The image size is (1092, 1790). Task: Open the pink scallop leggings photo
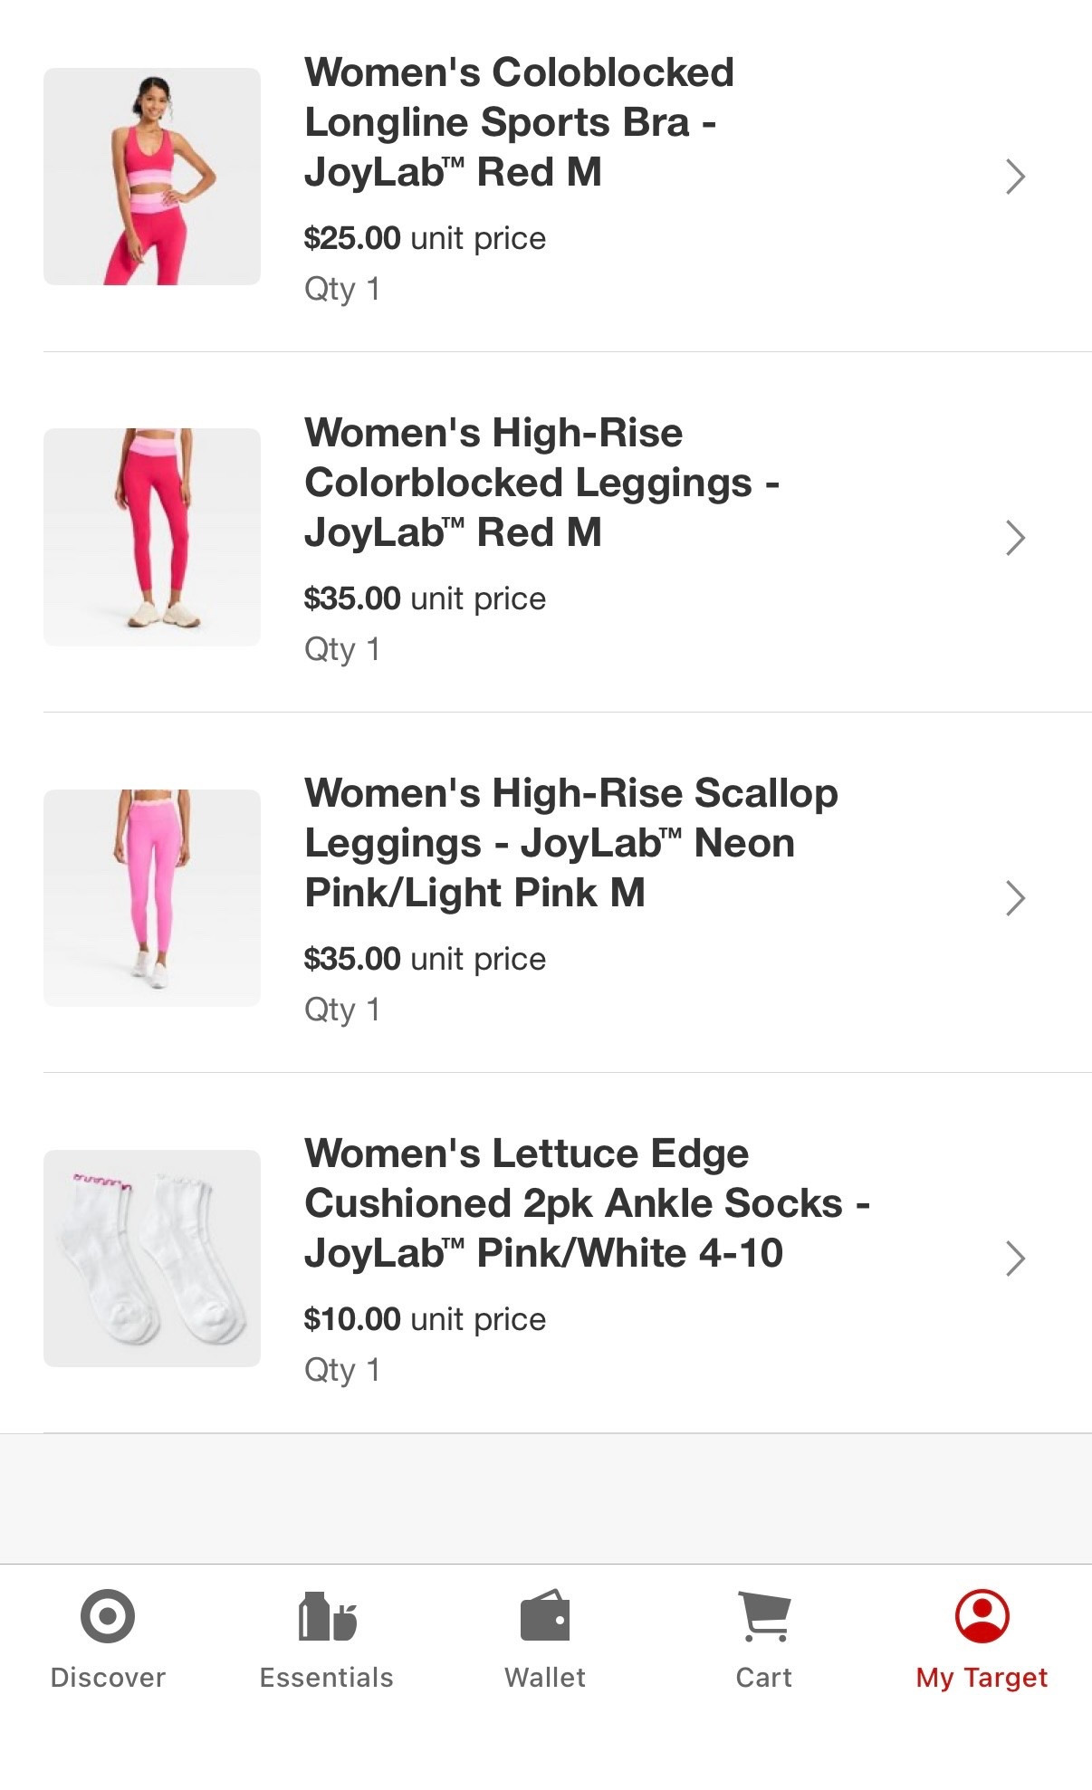(x=152, y=897)
